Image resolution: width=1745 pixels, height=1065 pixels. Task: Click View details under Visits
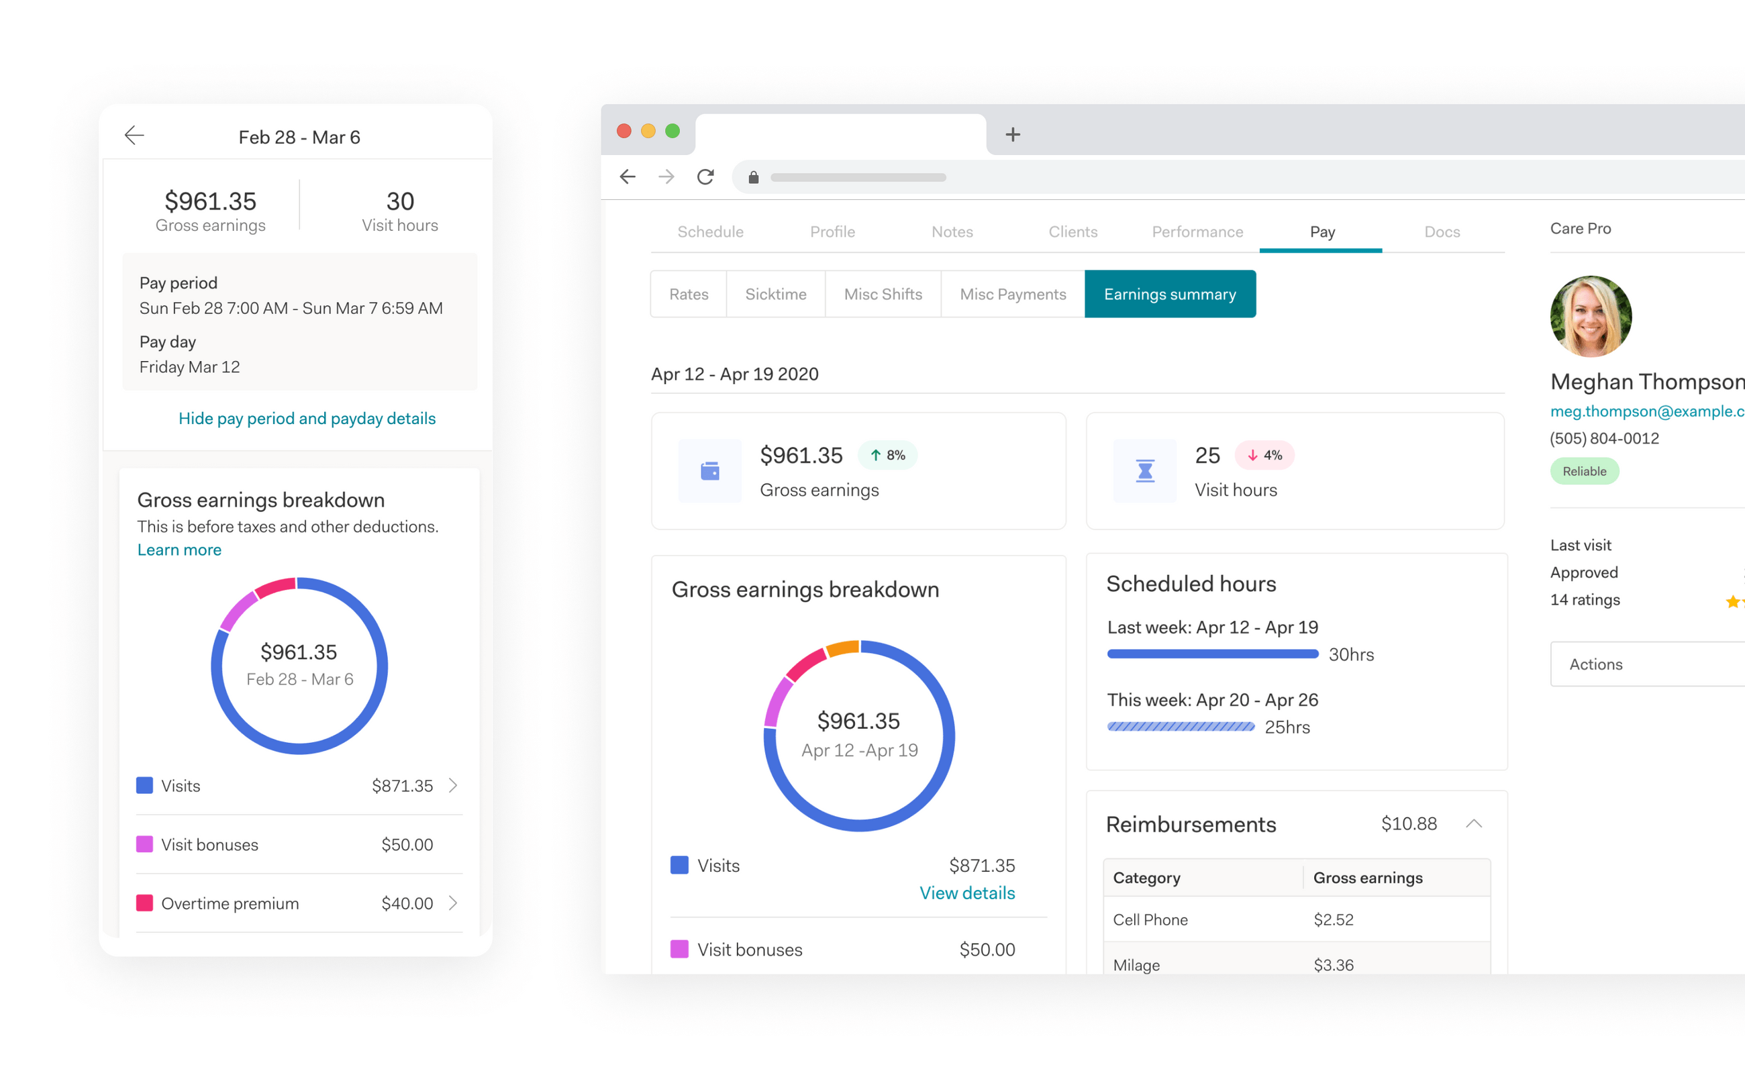click(x=966, y=893)
